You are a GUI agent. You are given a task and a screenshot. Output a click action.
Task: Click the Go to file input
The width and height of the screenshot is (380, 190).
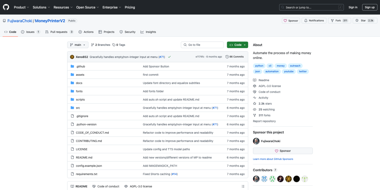203,45
